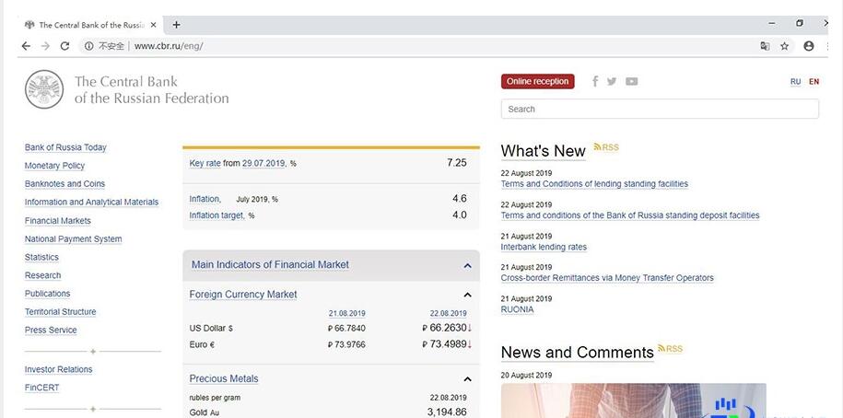
Task: Switch language to RU
Action: point(796,82)
